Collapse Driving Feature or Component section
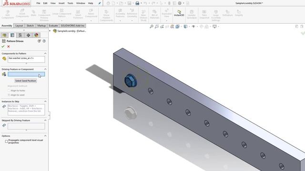The width and height of the screenshot is (305, 171). (x=45, y=69)
